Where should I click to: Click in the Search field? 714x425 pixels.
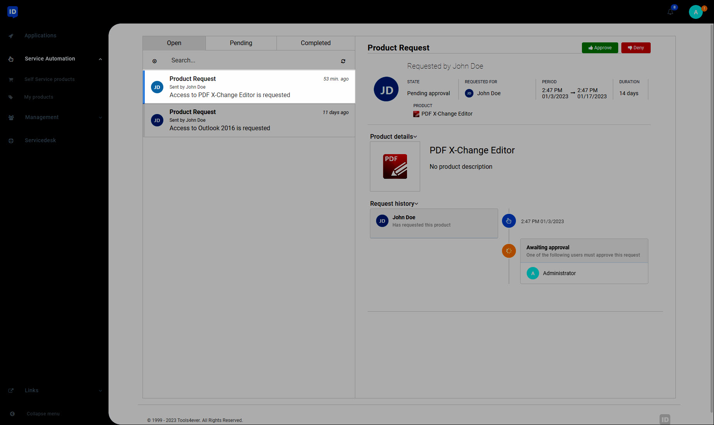click(x=253, y=60)
